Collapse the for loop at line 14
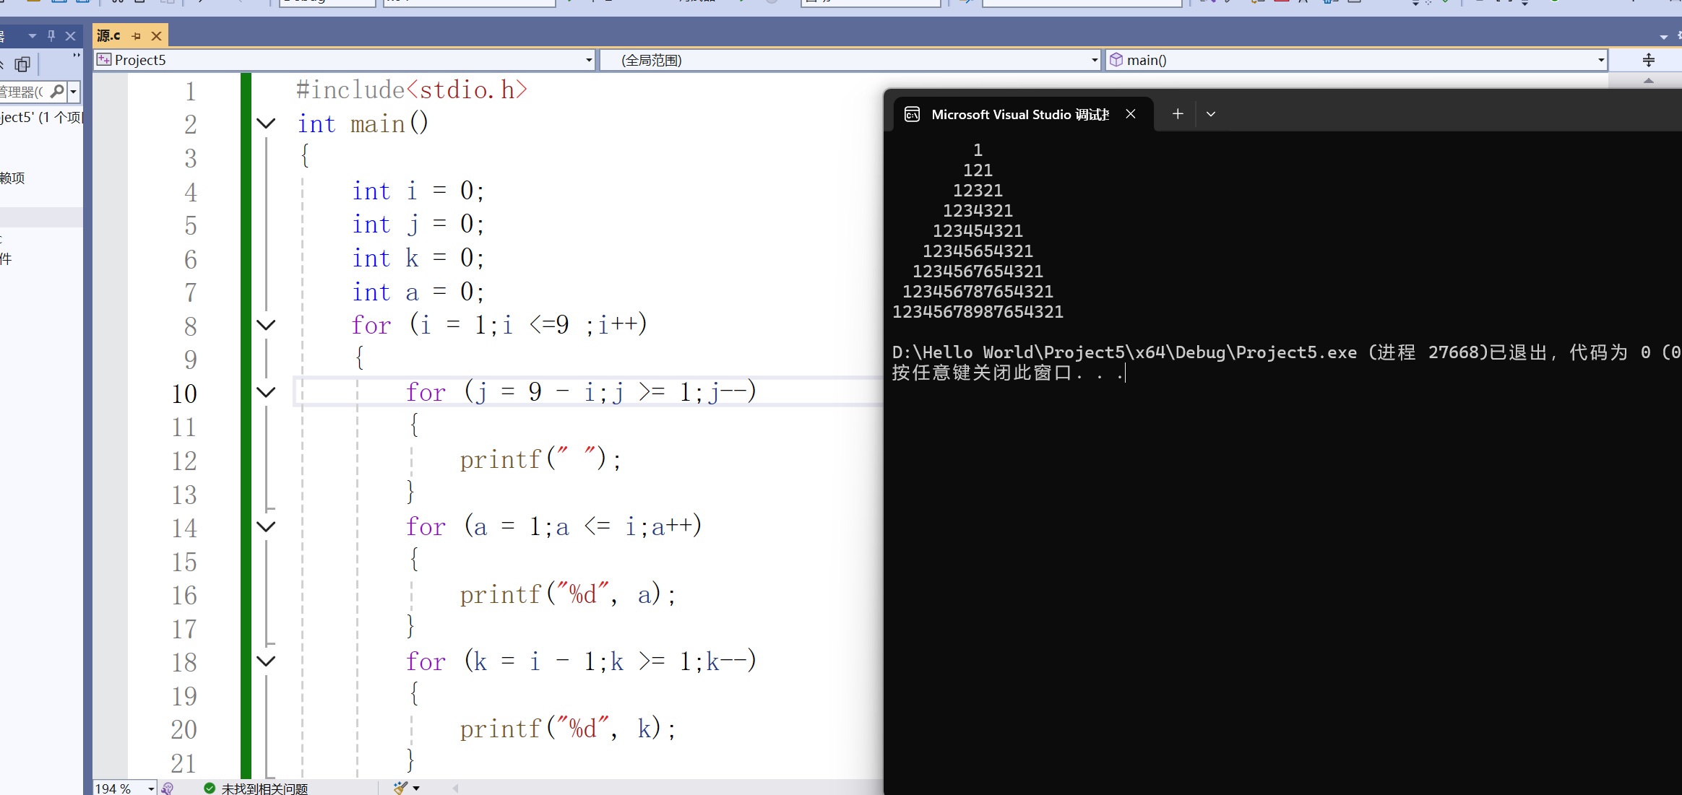Viewport: 1682px width, 795px height. pyautogui.click(x=266, y=526)
